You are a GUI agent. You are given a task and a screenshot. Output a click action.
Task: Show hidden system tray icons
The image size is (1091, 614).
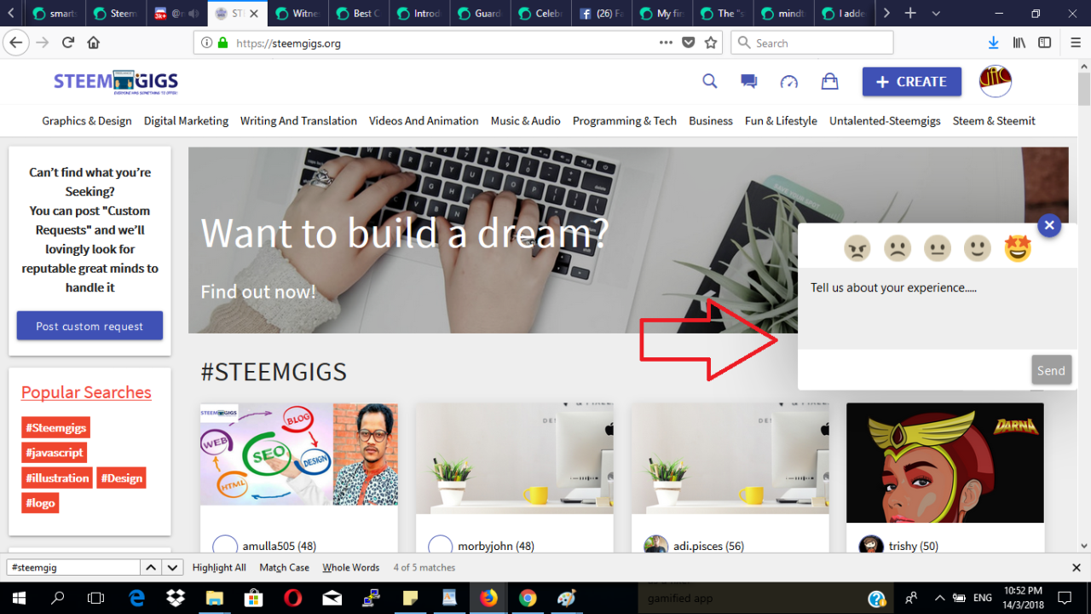(x=939, y=598)
